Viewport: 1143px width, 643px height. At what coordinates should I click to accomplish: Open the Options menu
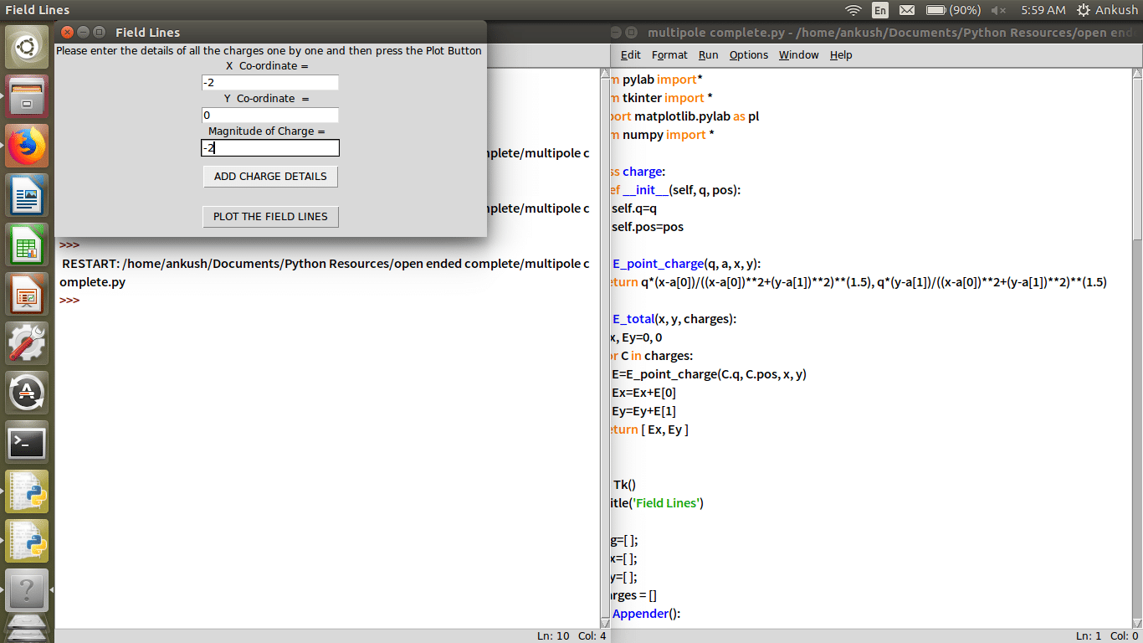pos(748,54)
